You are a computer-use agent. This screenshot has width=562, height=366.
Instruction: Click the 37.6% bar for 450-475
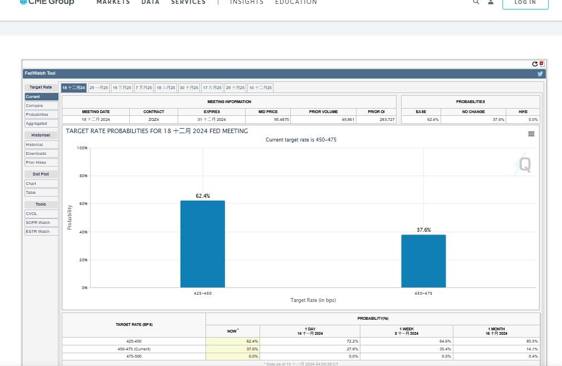(423, 261)
